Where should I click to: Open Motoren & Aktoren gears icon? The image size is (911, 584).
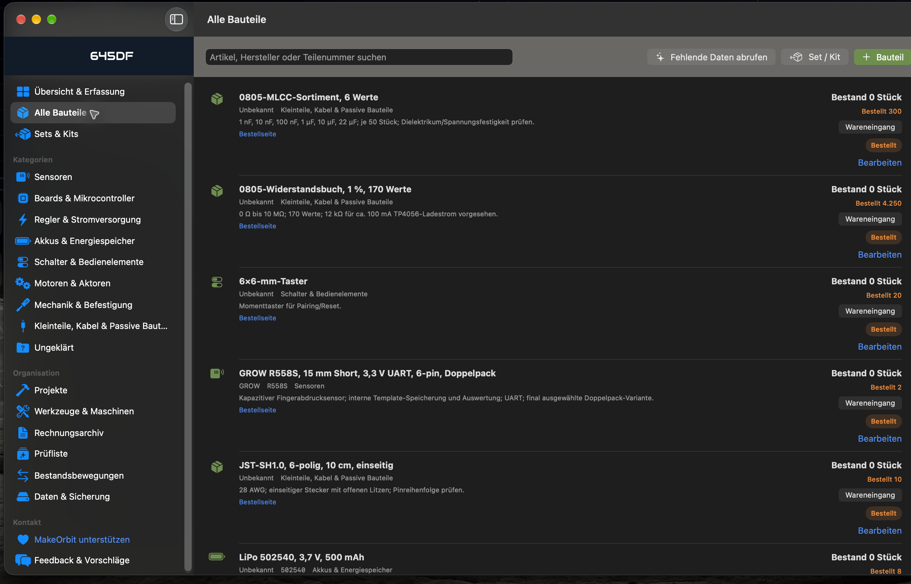(x=23, y=283)
